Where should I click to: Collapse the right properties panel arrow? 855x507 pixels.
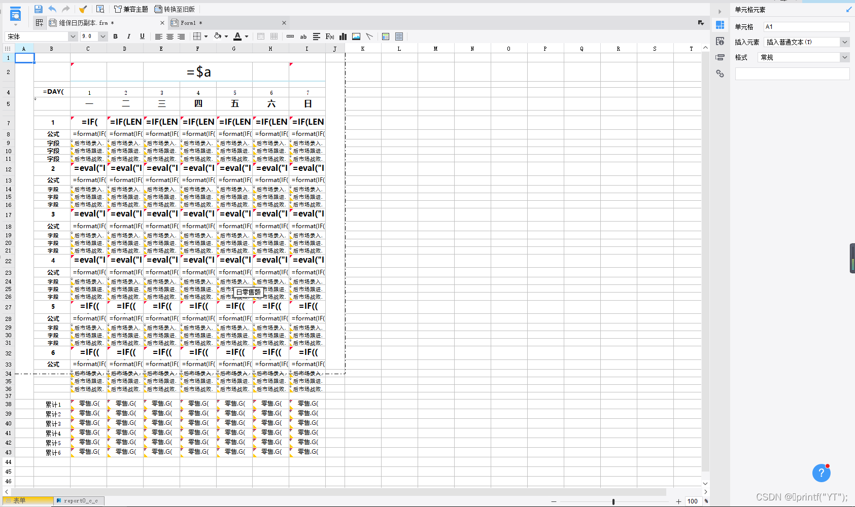720,11
